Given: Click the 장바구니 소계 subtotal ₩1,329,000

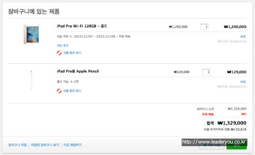Looking at the screenshot, I should tap(237, 109).
